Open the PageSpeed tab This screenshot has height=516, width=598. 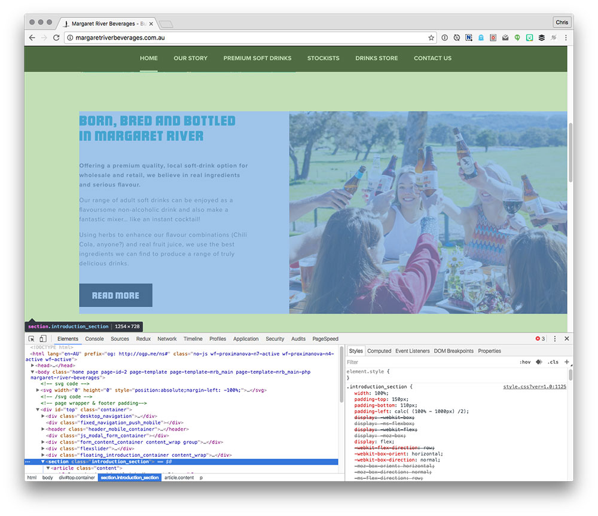click(x=325, y=338)
